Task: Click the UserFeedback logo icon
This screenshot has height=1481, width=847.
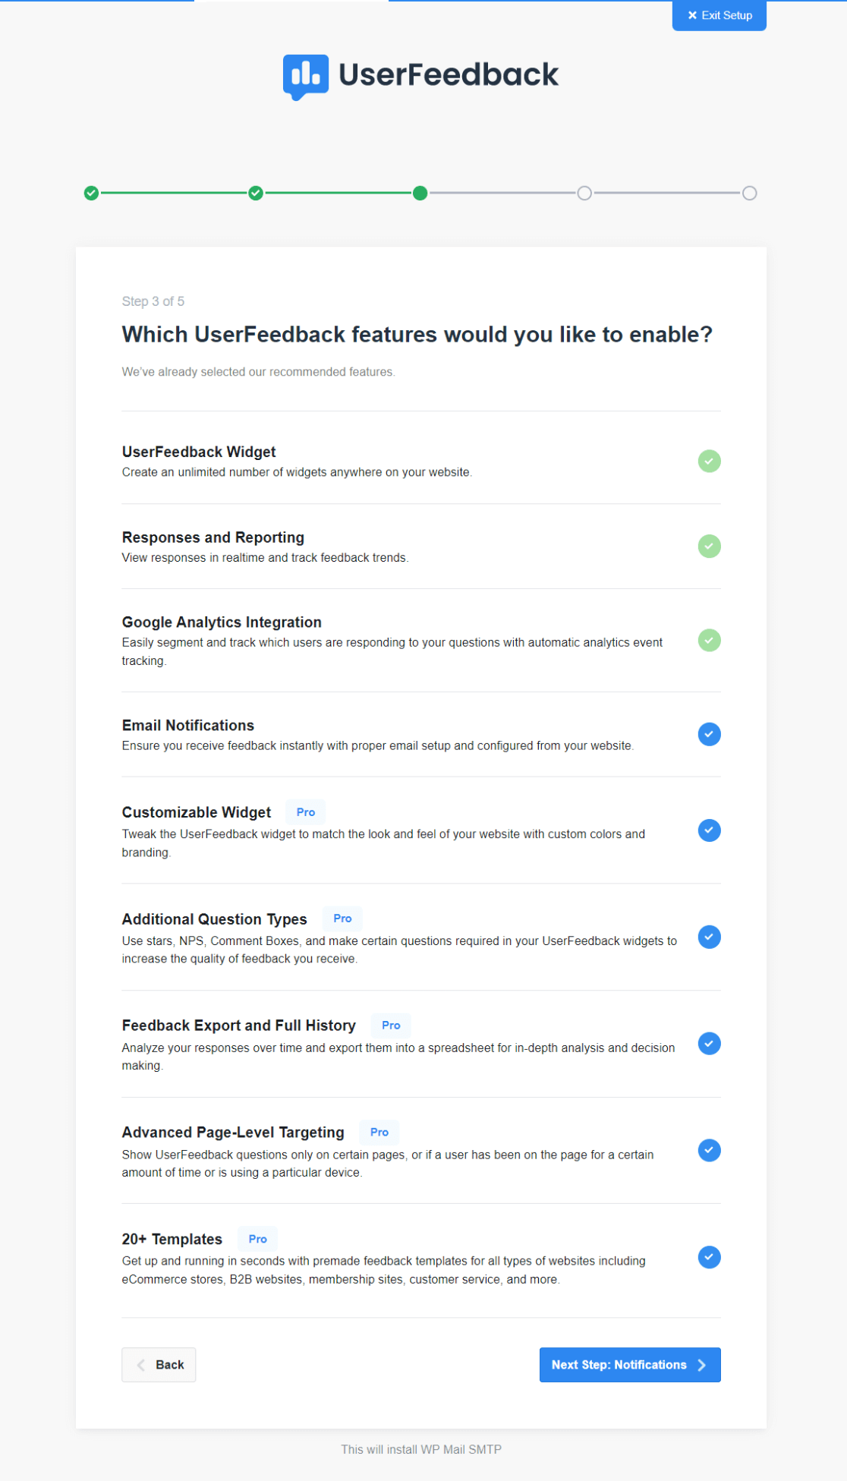Action: tap(306, 76)
